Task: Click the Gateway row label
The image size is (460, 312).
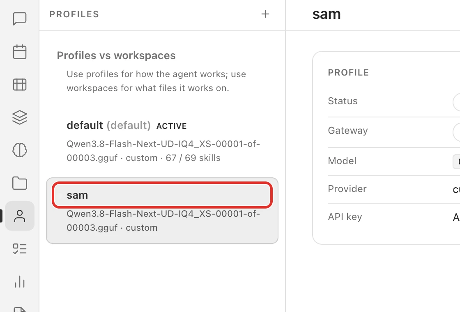Action: coord(347,131)
